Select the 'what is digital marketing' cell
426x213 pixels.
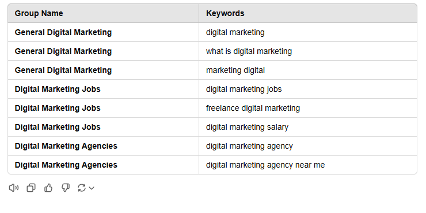click(x=308, y=51)
